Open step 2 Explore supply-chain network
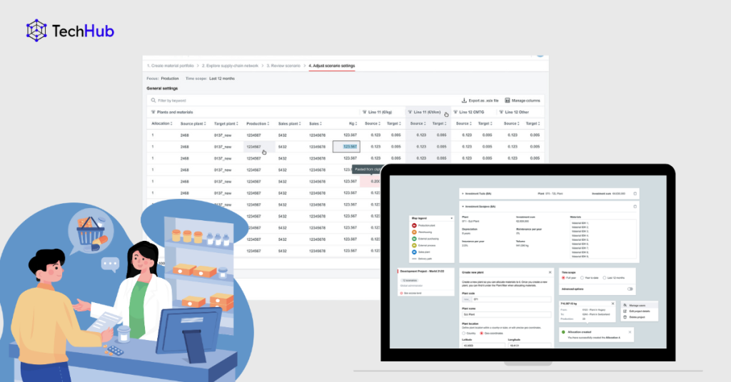The image size is (731, 382). pyautogui.click(x=230, y=66)
